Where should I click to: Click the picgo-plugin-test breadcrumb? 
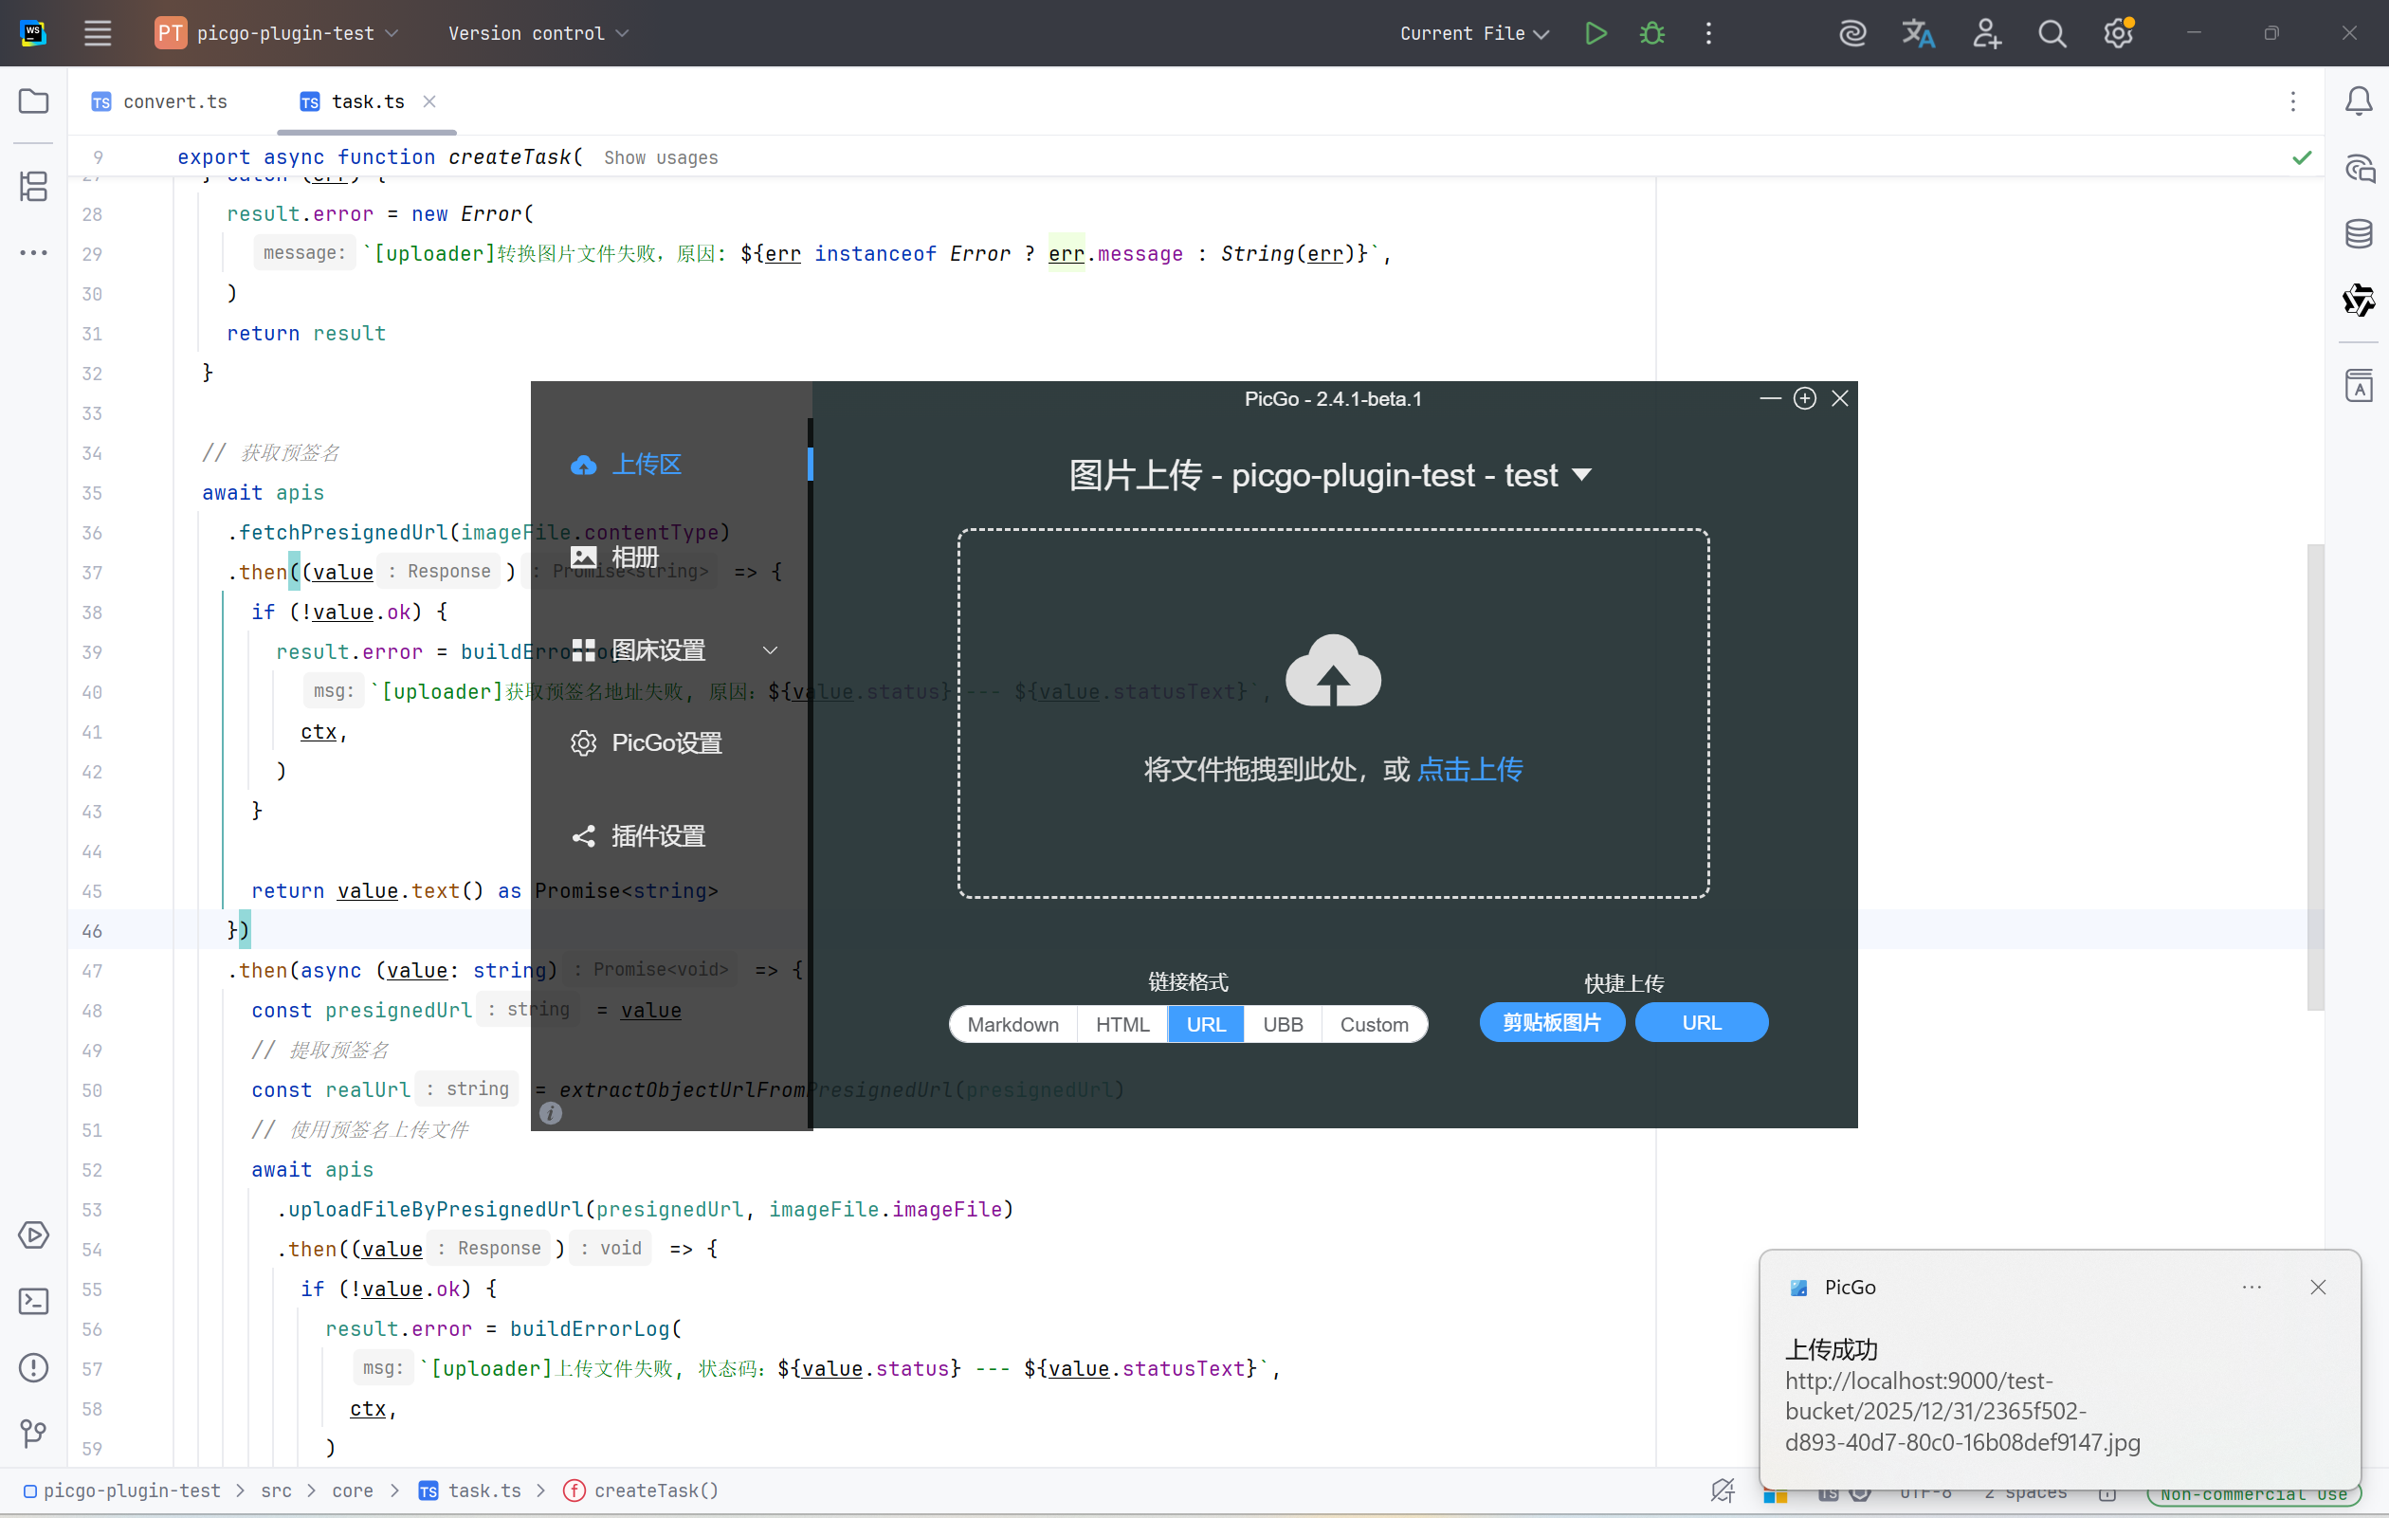click(121, 1491)
